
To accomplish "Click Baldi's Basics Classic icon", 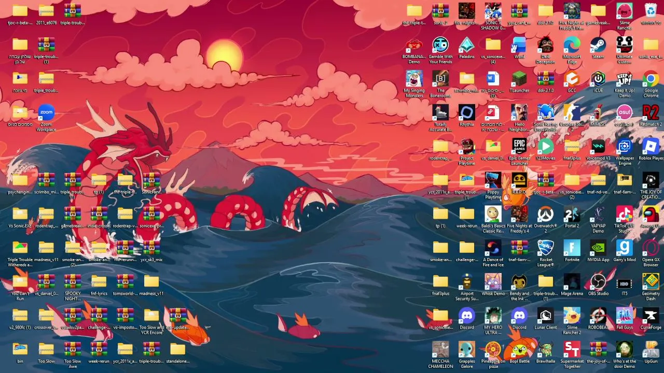I will tap(493, 214).
